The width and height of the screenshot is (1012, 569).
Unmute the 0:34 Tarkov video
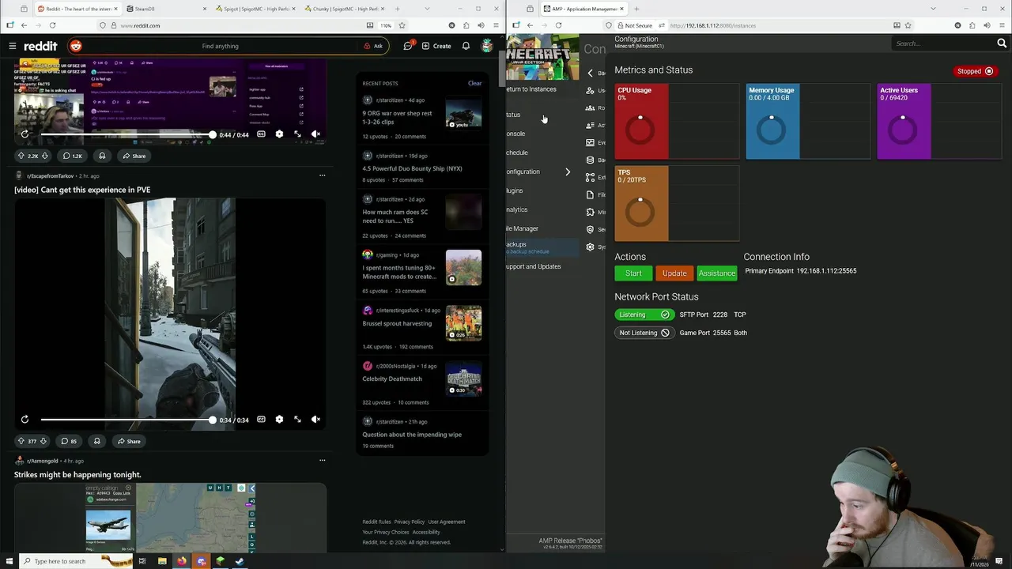pos(315,420)
